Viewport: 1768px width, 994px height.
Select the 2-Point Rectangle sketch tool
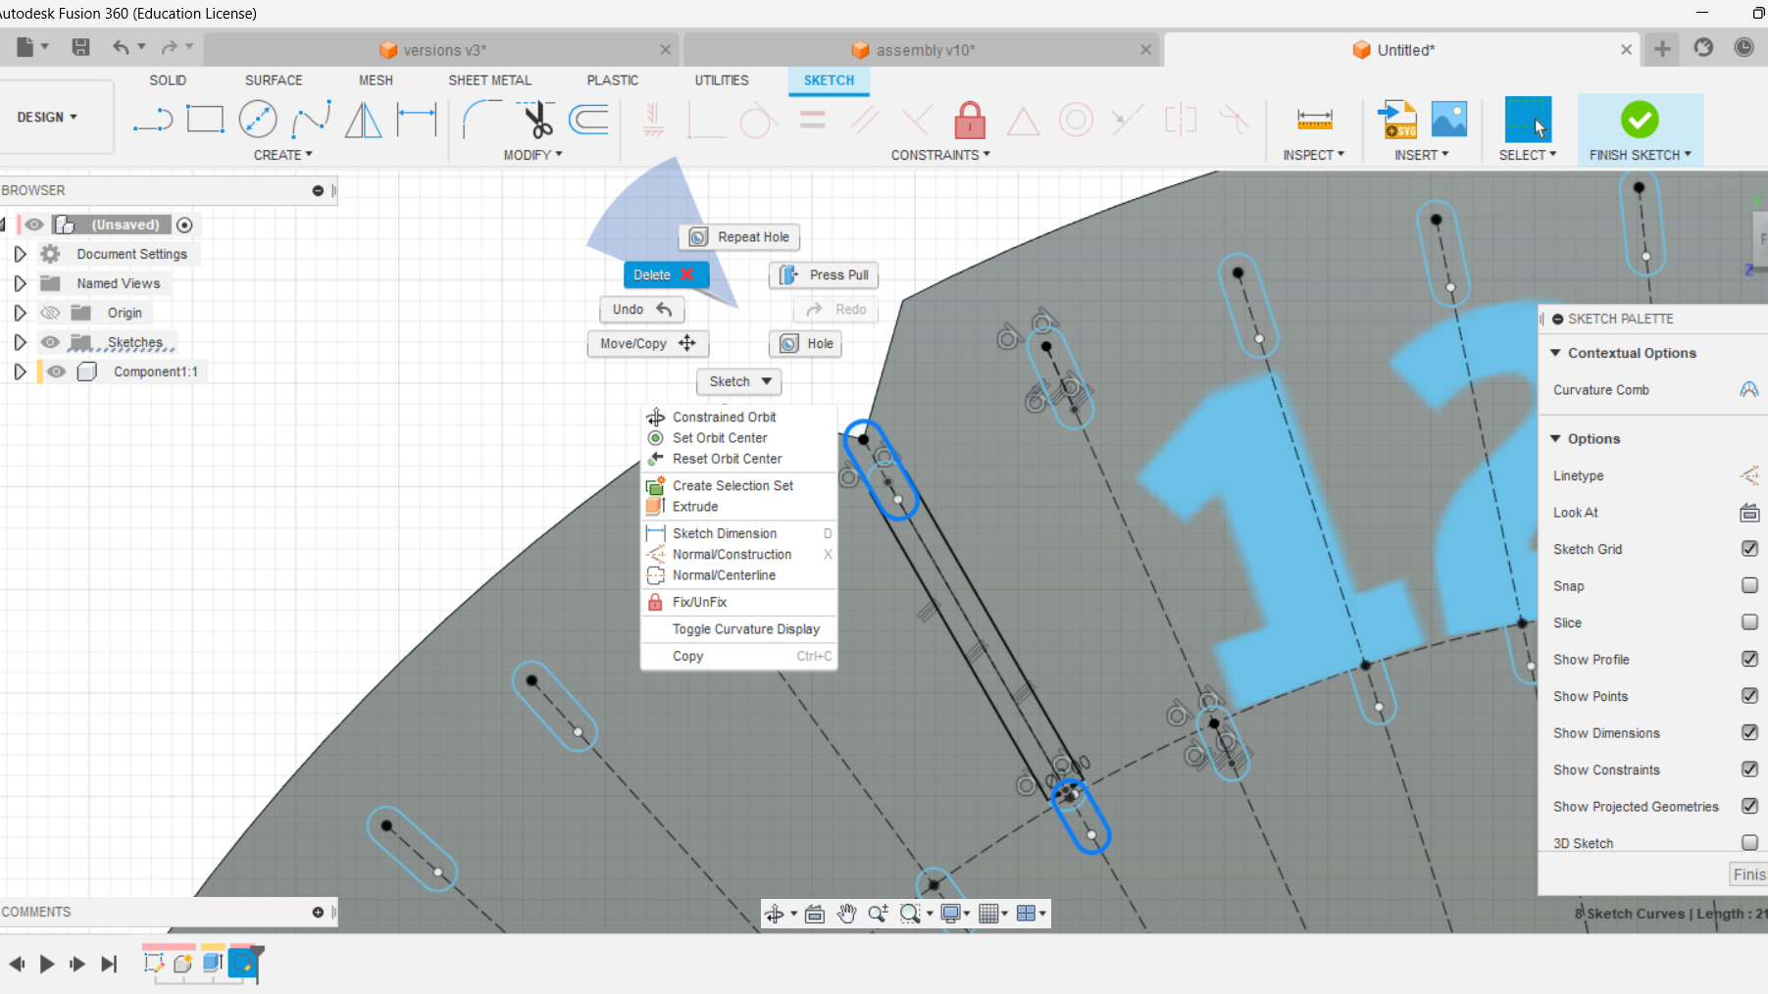click(x=206, y=118)
